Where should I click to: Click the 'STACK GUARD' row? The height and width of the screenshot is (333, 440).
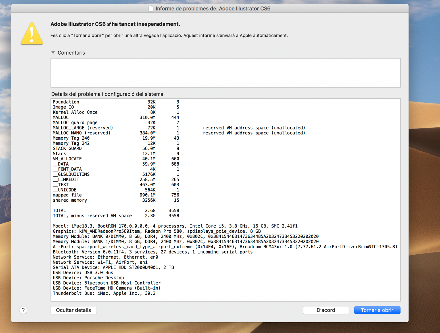click(x=116, y=149)
